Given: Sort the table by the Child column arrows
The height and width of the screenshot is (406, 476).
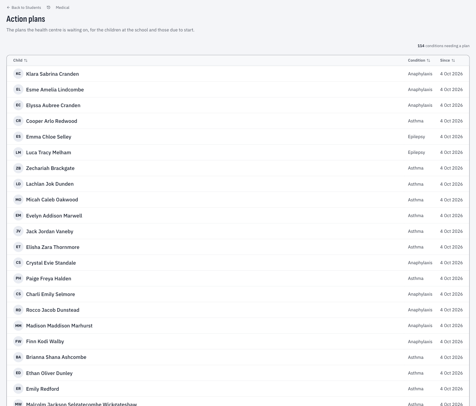Looking at the screenshot, I should 26,60.
